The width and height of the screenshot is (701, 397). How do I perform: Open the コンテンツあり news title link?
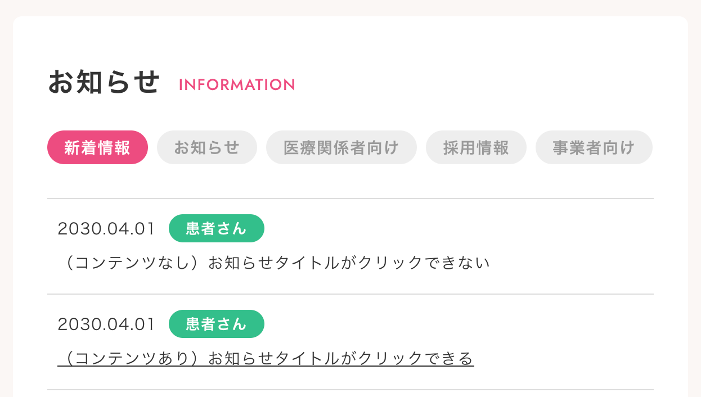[x=266, y=358]
